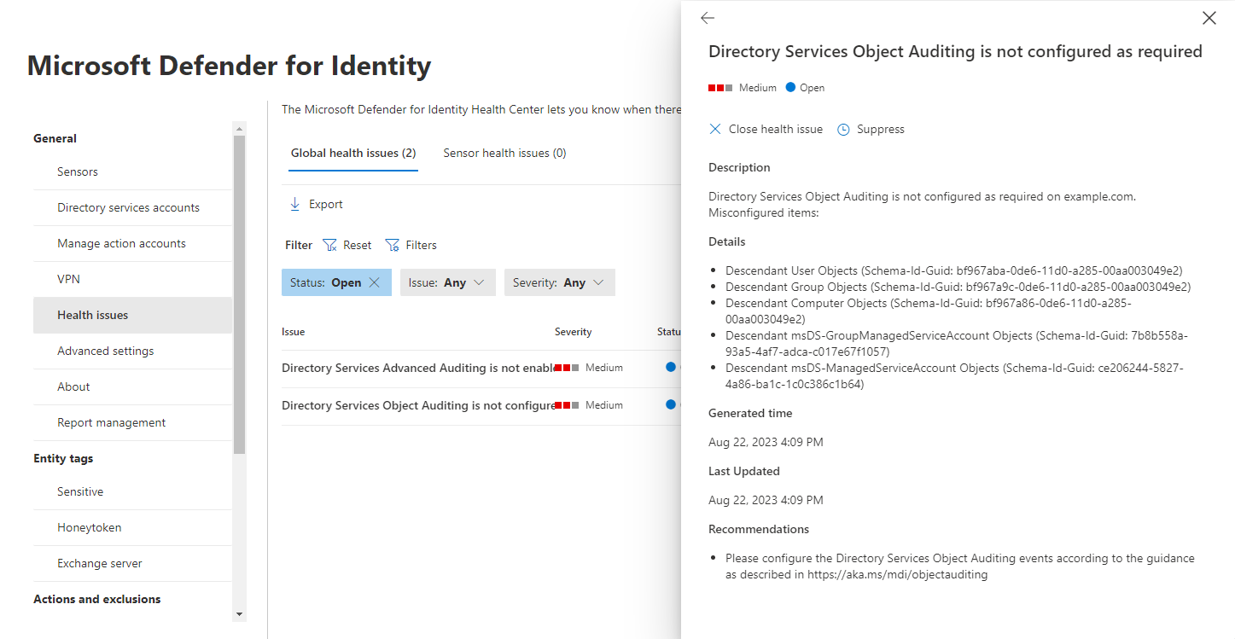The width and height of the screenshot is (1235, 639).
Task: Select Sensors in the sidebar
Action: tap(78, 171)
